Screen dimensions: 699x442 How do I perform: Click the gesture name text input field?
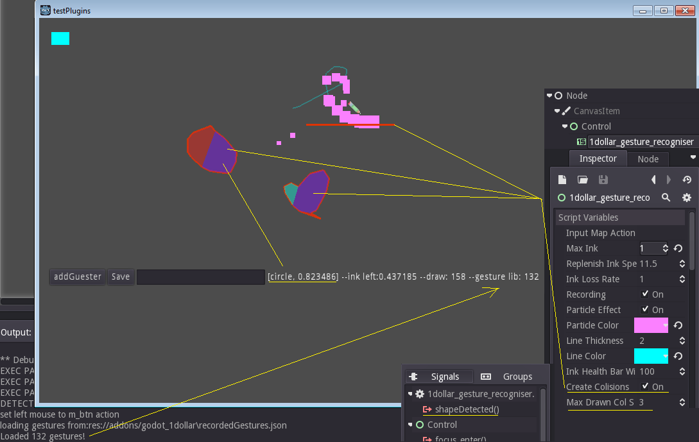201,276
